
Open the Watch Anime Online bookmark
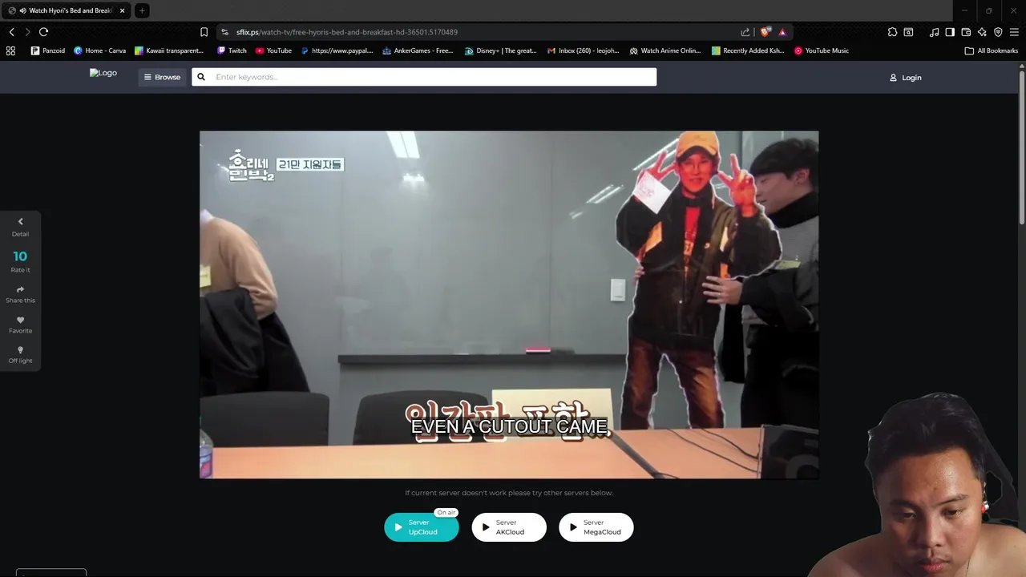point(665,50)
